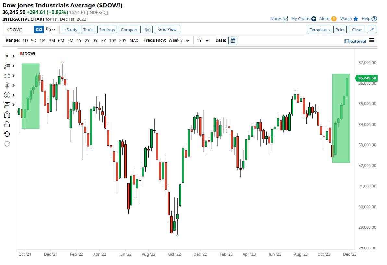Choose the MAX range option
The width and height of the screenshot is (387, 265).
134,41
